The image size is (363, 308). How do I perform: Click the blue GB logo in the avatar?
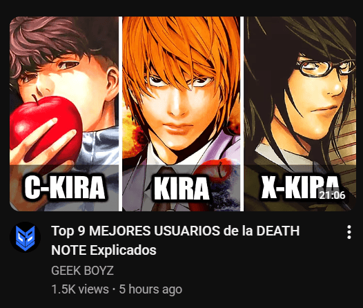pos(26,238)
